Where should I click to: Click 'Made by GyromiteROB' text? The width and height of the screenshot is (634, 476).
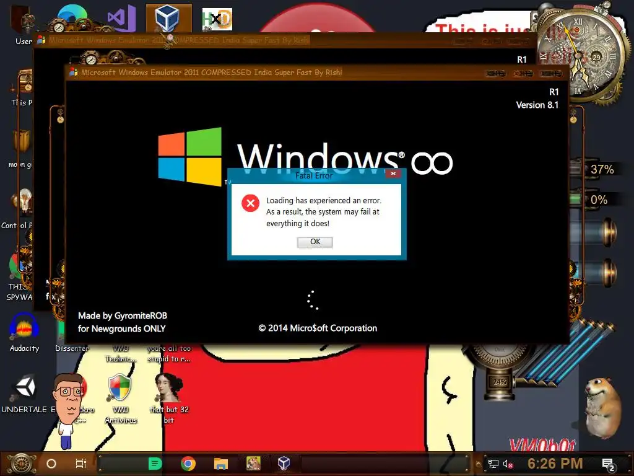coord(123,315)
